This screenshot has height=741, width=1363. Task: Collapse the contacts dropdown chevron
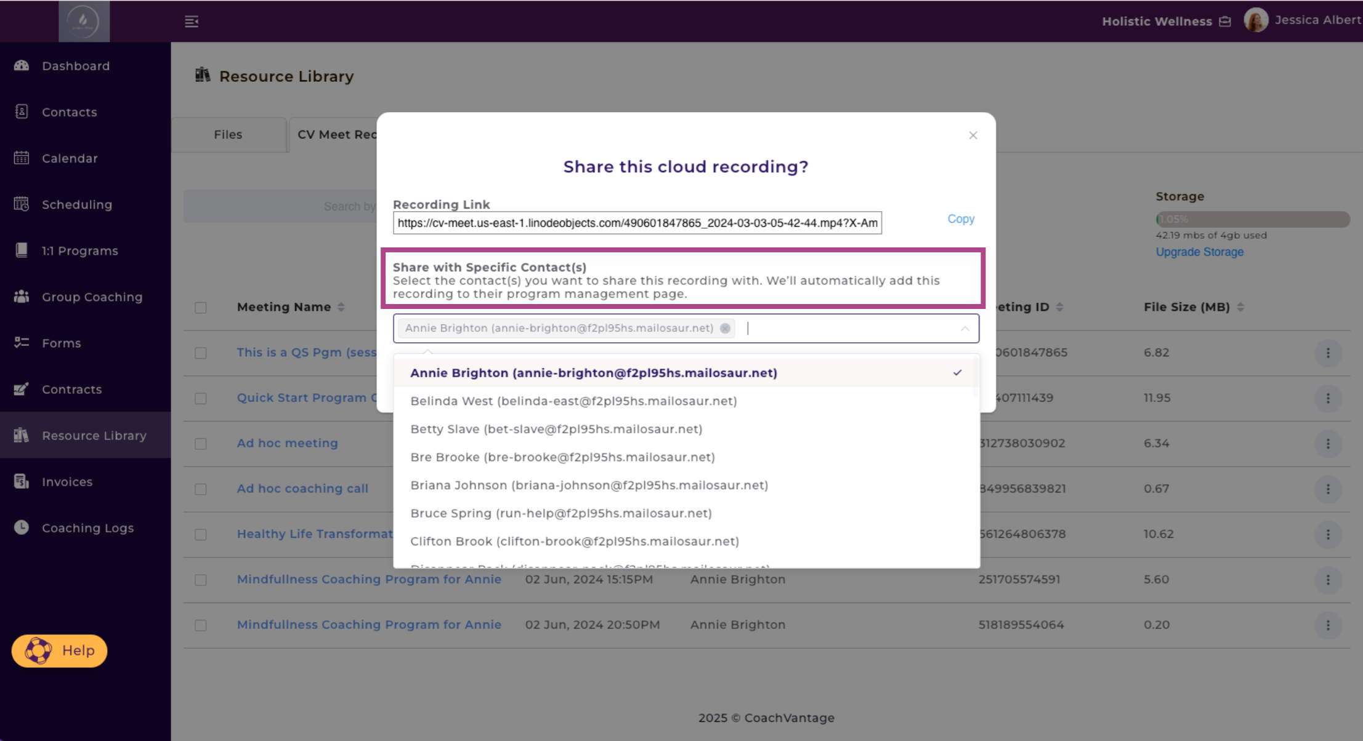click(x=965, y=329)
